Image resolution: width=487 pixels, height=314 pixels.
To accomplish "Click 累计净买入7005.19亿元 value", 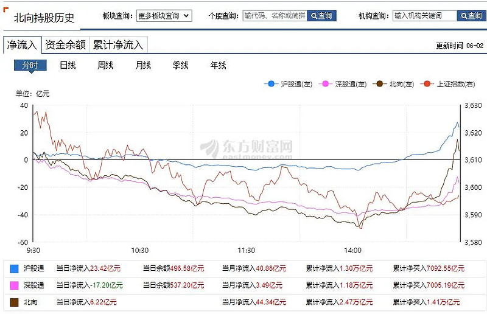I will [x=429, y=285].
